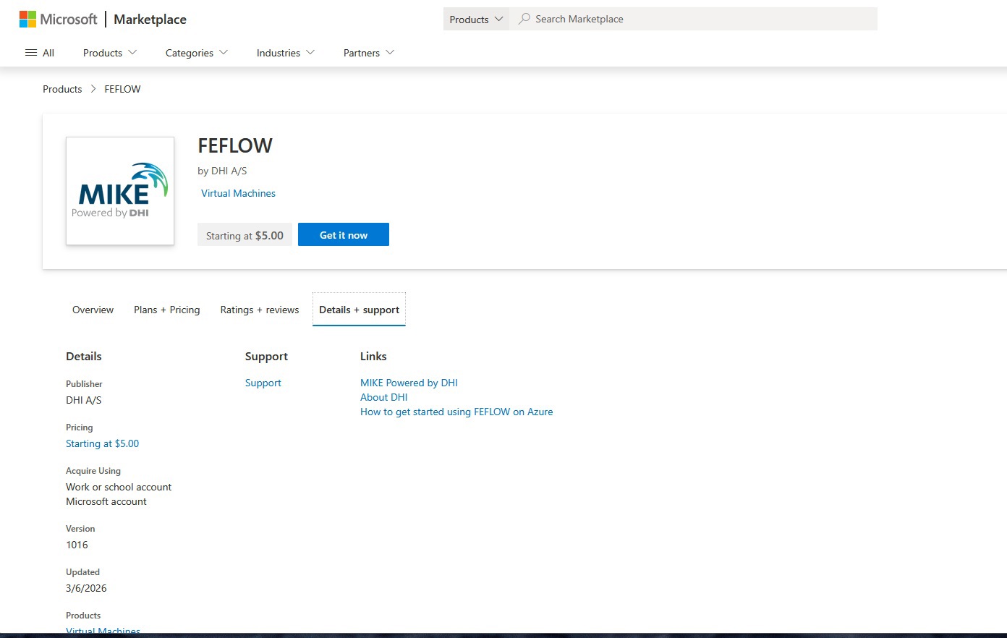Screen dimensions: 1007x638
Task: Expand the Products navigation menu
Action: tap(110, 53)
